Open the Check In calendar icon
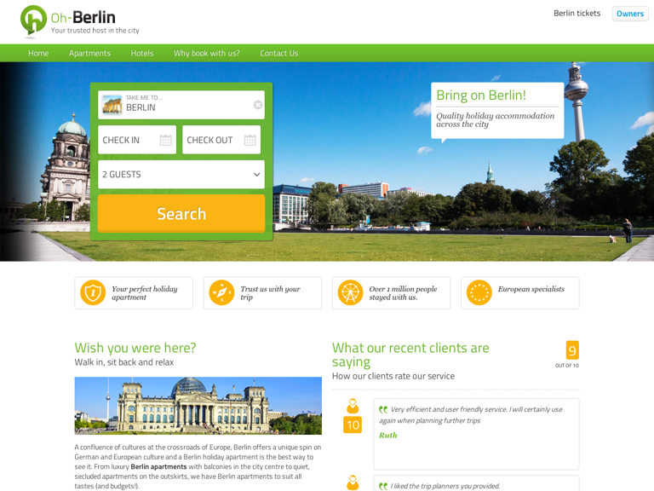Screen dimensions: 654x491 pos(165,140)
